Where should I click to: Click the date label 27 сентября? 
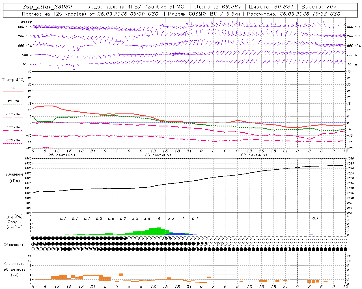pos(254,155)
